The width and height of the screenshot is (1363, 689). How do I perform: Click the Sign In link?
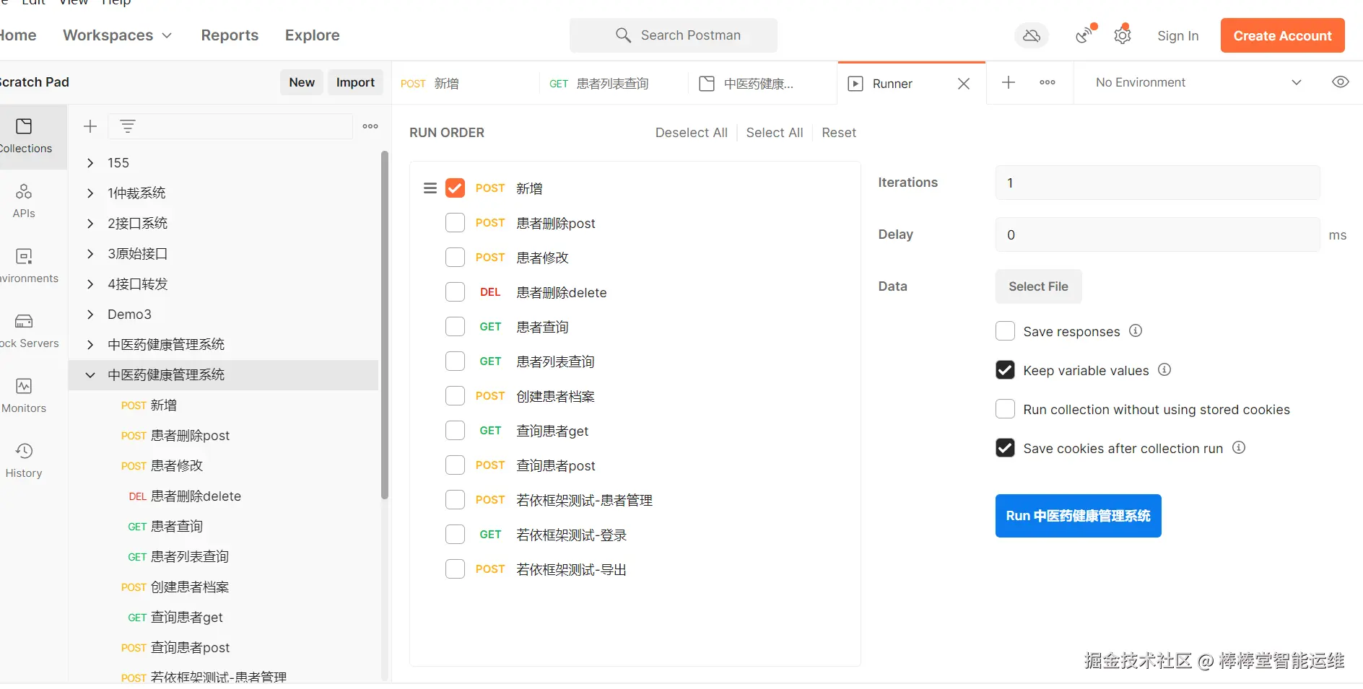pyautogui.click(x=1177, y=36)
